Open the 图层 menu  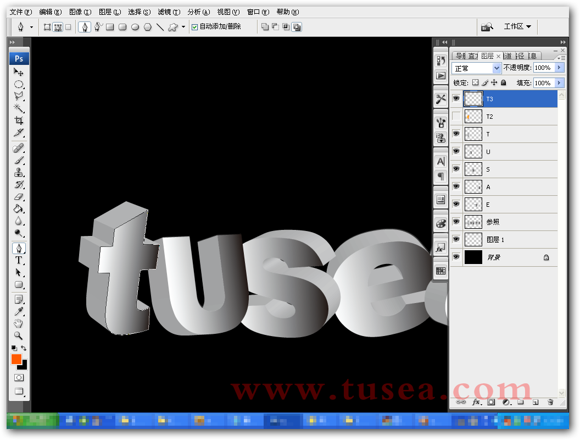point(110,12)
